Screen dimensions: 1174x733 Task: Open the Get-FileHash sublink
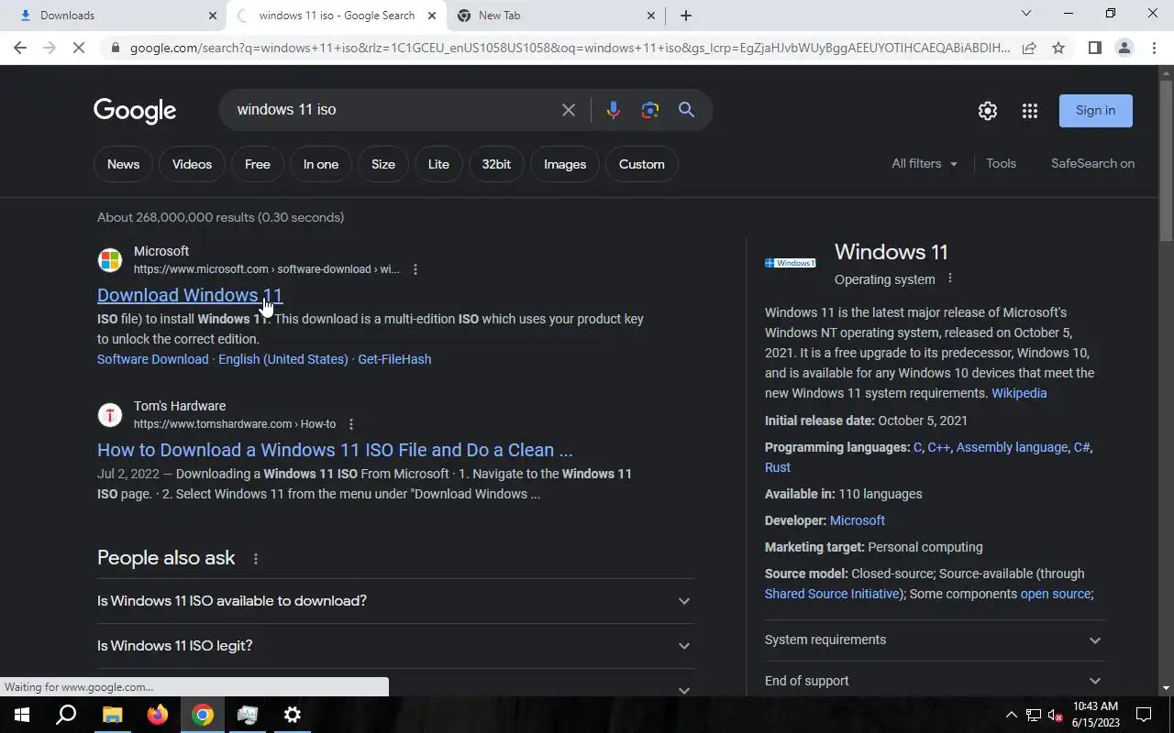tap(394, 359)
